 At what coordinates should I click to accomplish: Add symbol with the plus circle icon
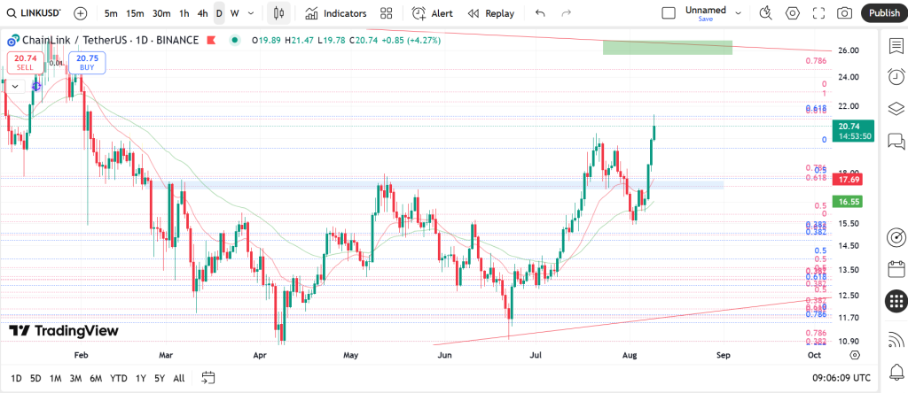click(x=81, y=12)
